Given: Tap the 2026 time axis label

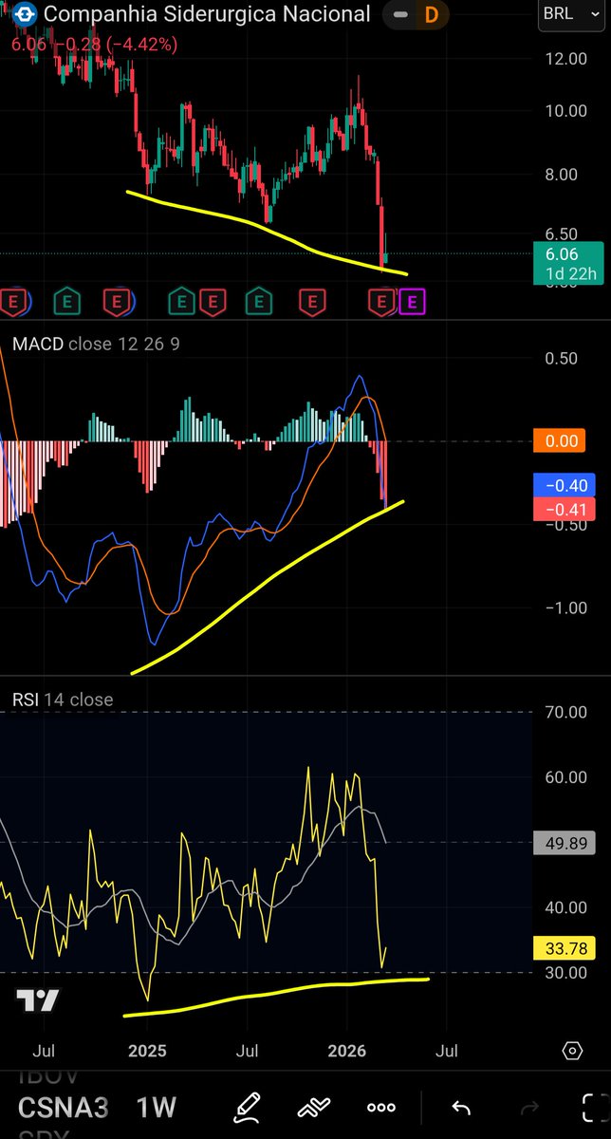Looking at the screenshot, I should [346, 1051].
